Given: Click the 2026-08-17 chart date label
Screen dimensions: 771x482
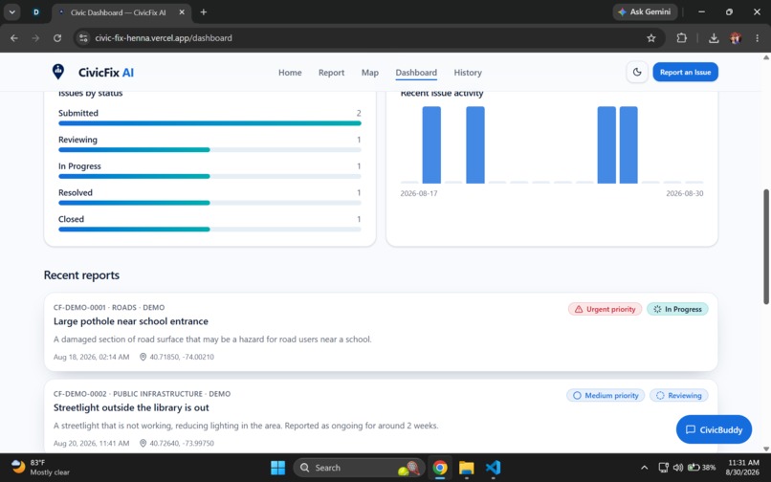Looking at the screenshot, I should pyautogui.click(x=418, y=193).
